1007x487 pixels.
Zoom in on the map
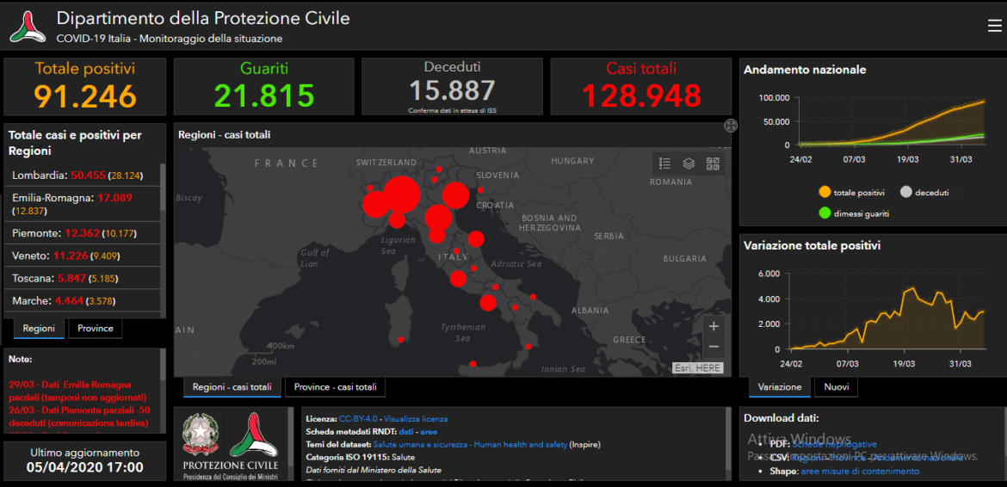coord(714,326)
